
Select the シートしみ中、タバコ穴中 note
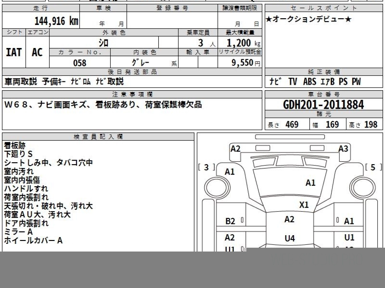48,163
